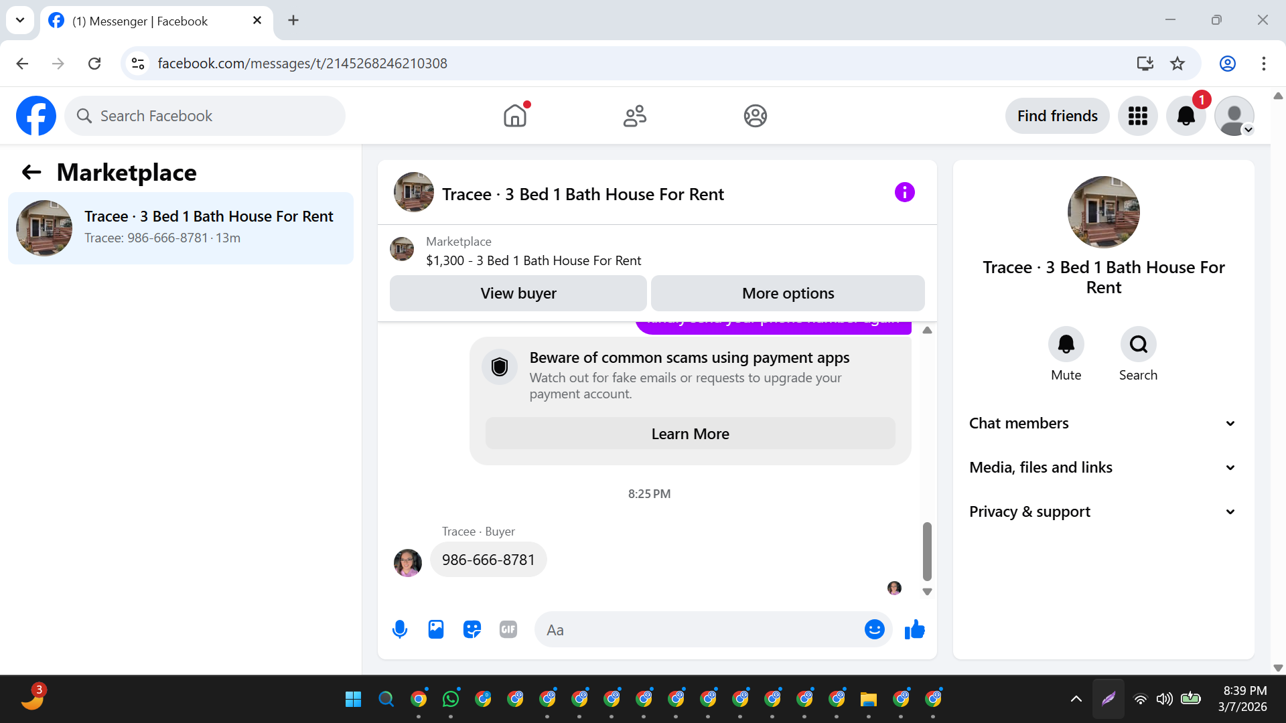
Task: Click the install app icon in address bar
Action: [1145, 64]
